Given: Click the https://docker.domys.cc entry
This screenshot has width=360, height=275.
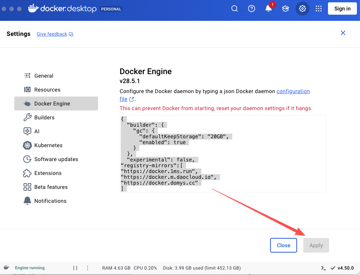Looking at the screenshot, I should coord(159,183).
